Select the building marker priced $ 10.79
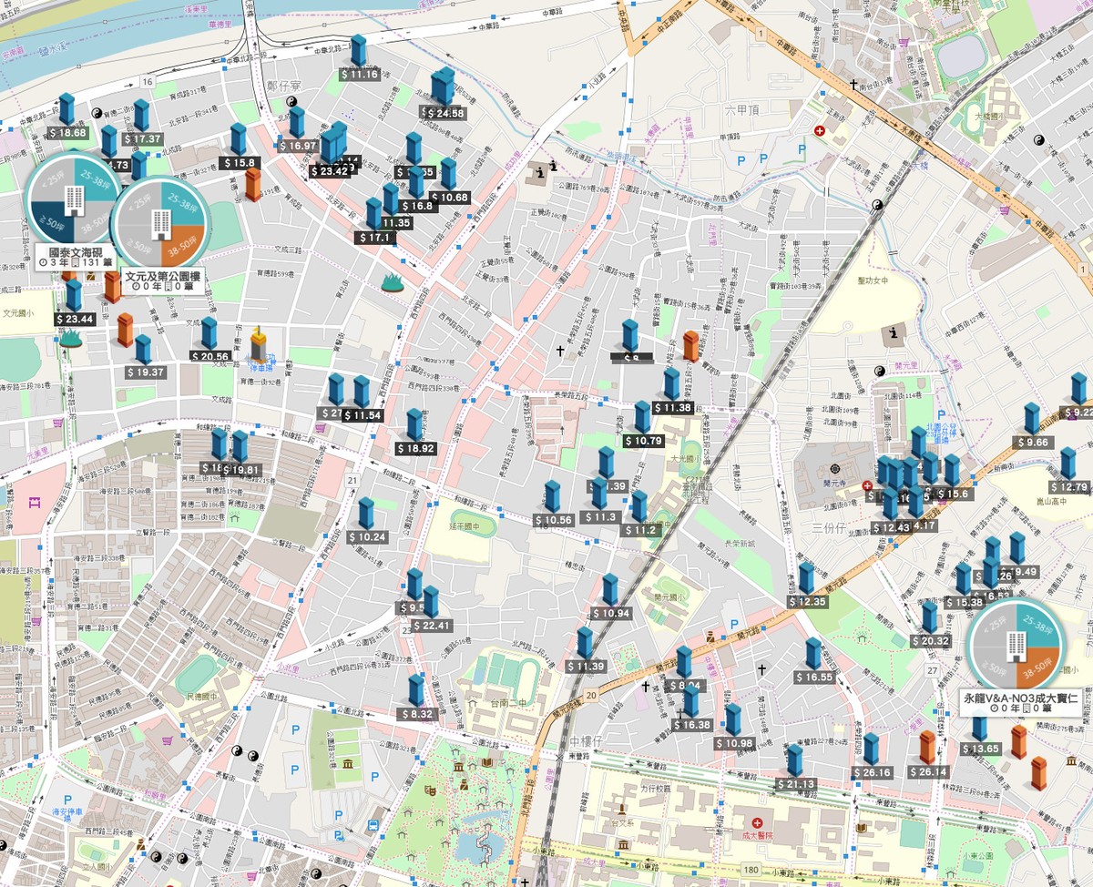Image resolution: width=1093 pixels, height=887 pixels. pos(642,417)
